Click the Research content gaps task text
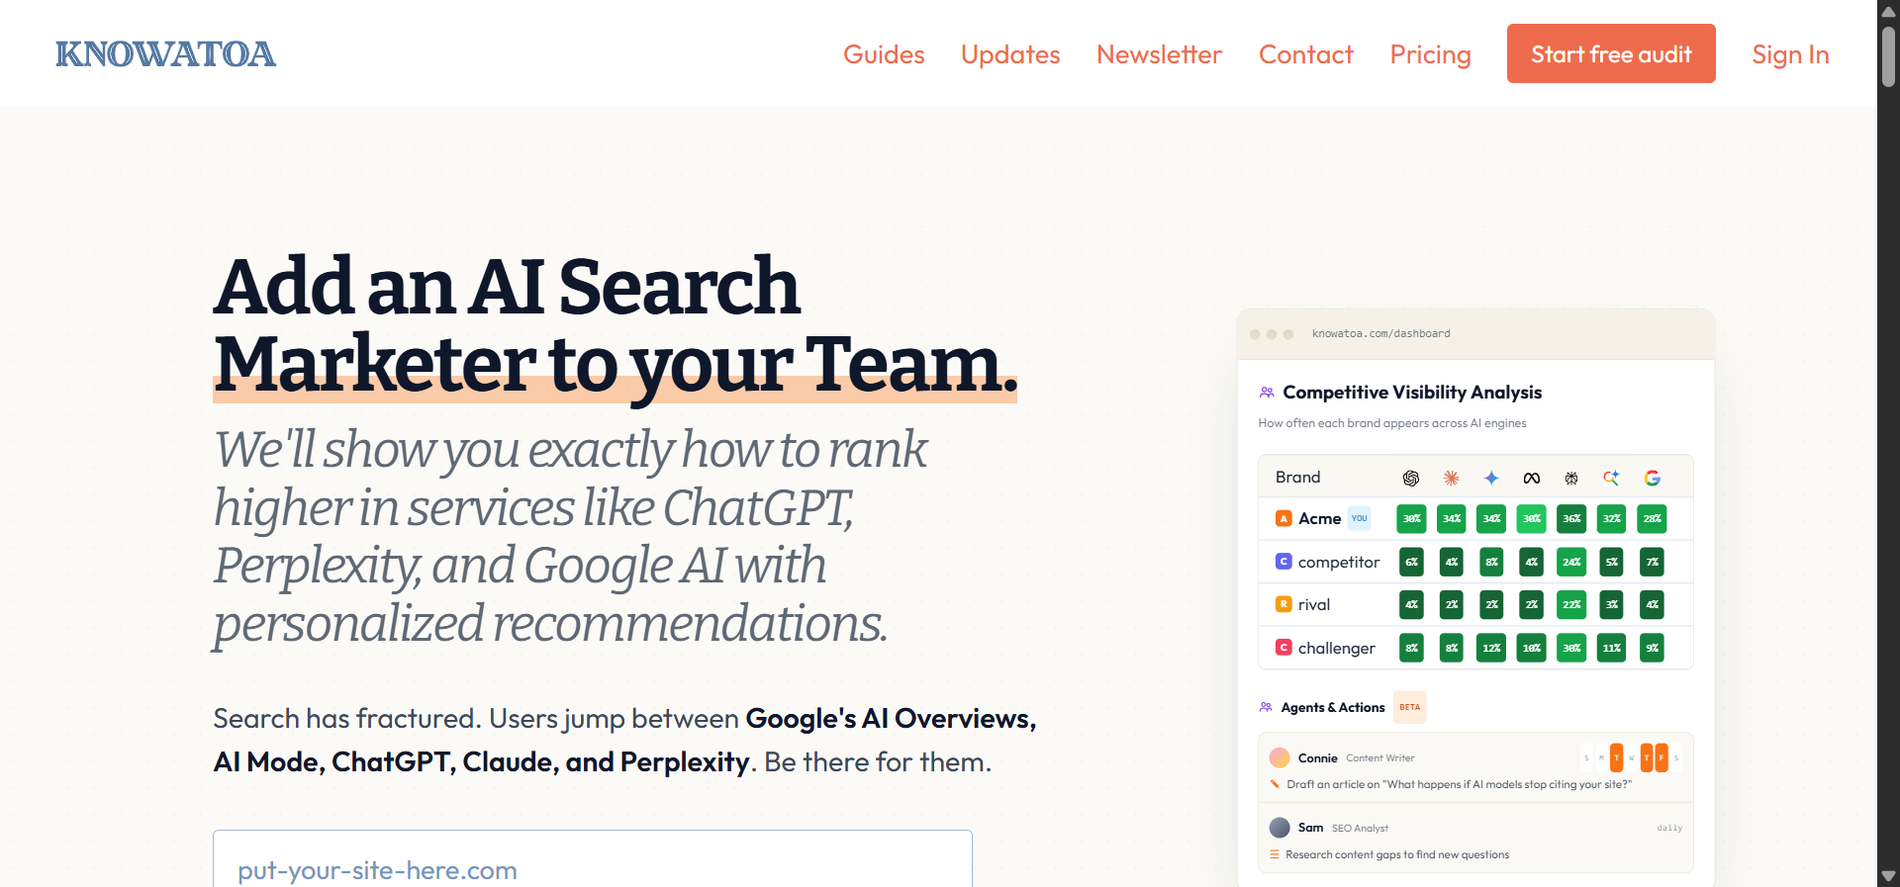Viewport: 1900px width, 887px height. pyautogui.click(x=1397, y=854)
